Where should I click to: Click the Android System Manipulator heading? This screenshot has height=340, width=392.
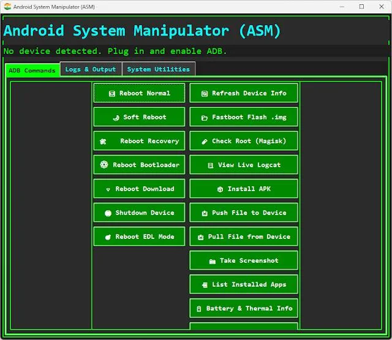142,31
